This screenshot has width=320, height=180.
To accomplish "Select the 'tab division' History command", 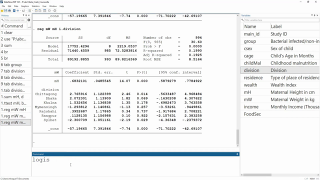I will 15,71.
